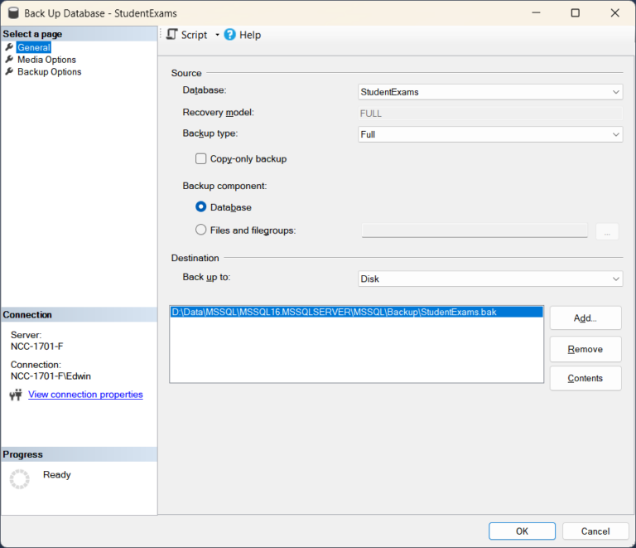The image size is (636, 548).
Task: Select the StudentExams.bak destination path entry
Action: pos(333,312)
